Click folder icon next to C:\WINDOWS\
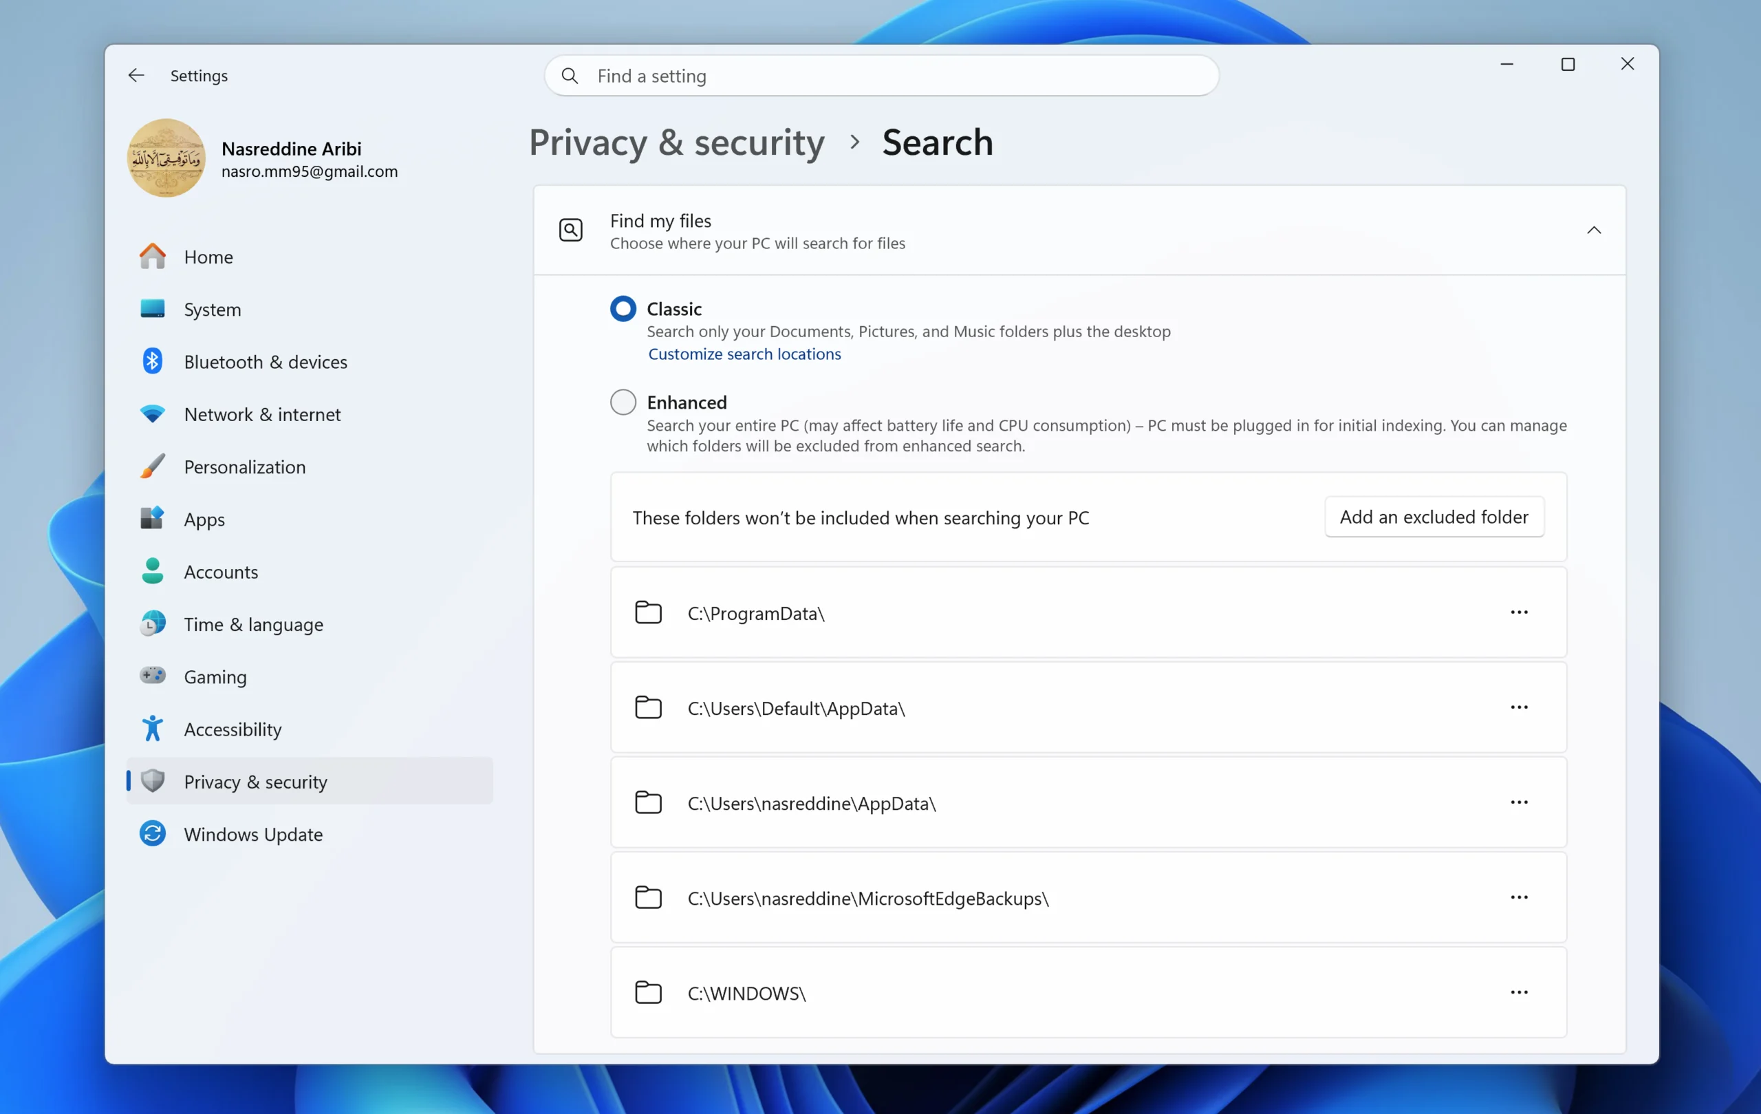The image size is (1761, 1114). [648, 994]
